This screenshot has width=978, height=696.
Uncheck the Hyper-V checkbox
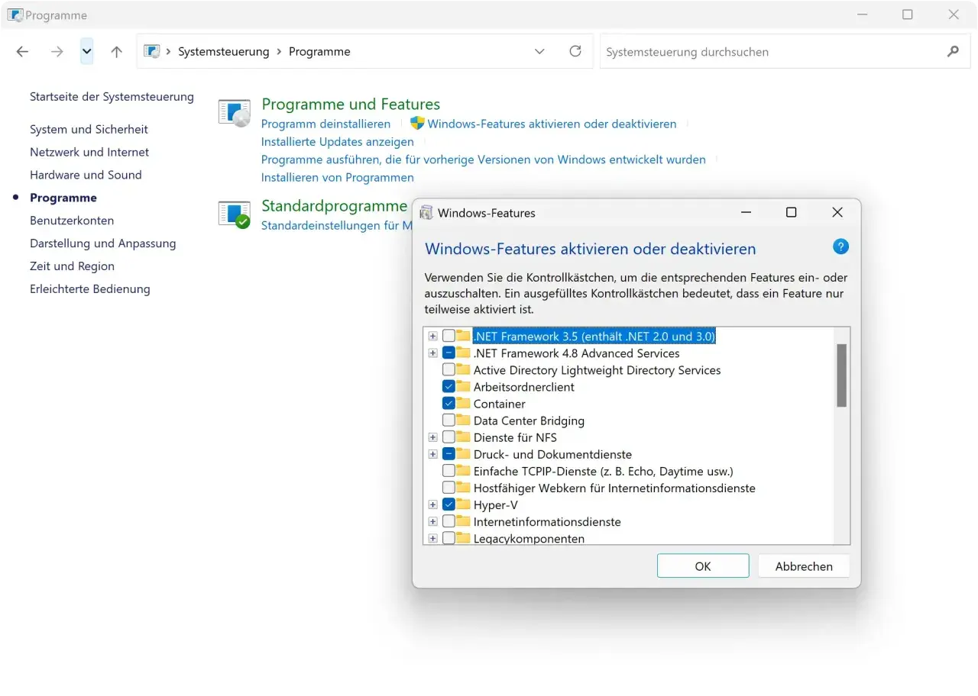(449, 504)
